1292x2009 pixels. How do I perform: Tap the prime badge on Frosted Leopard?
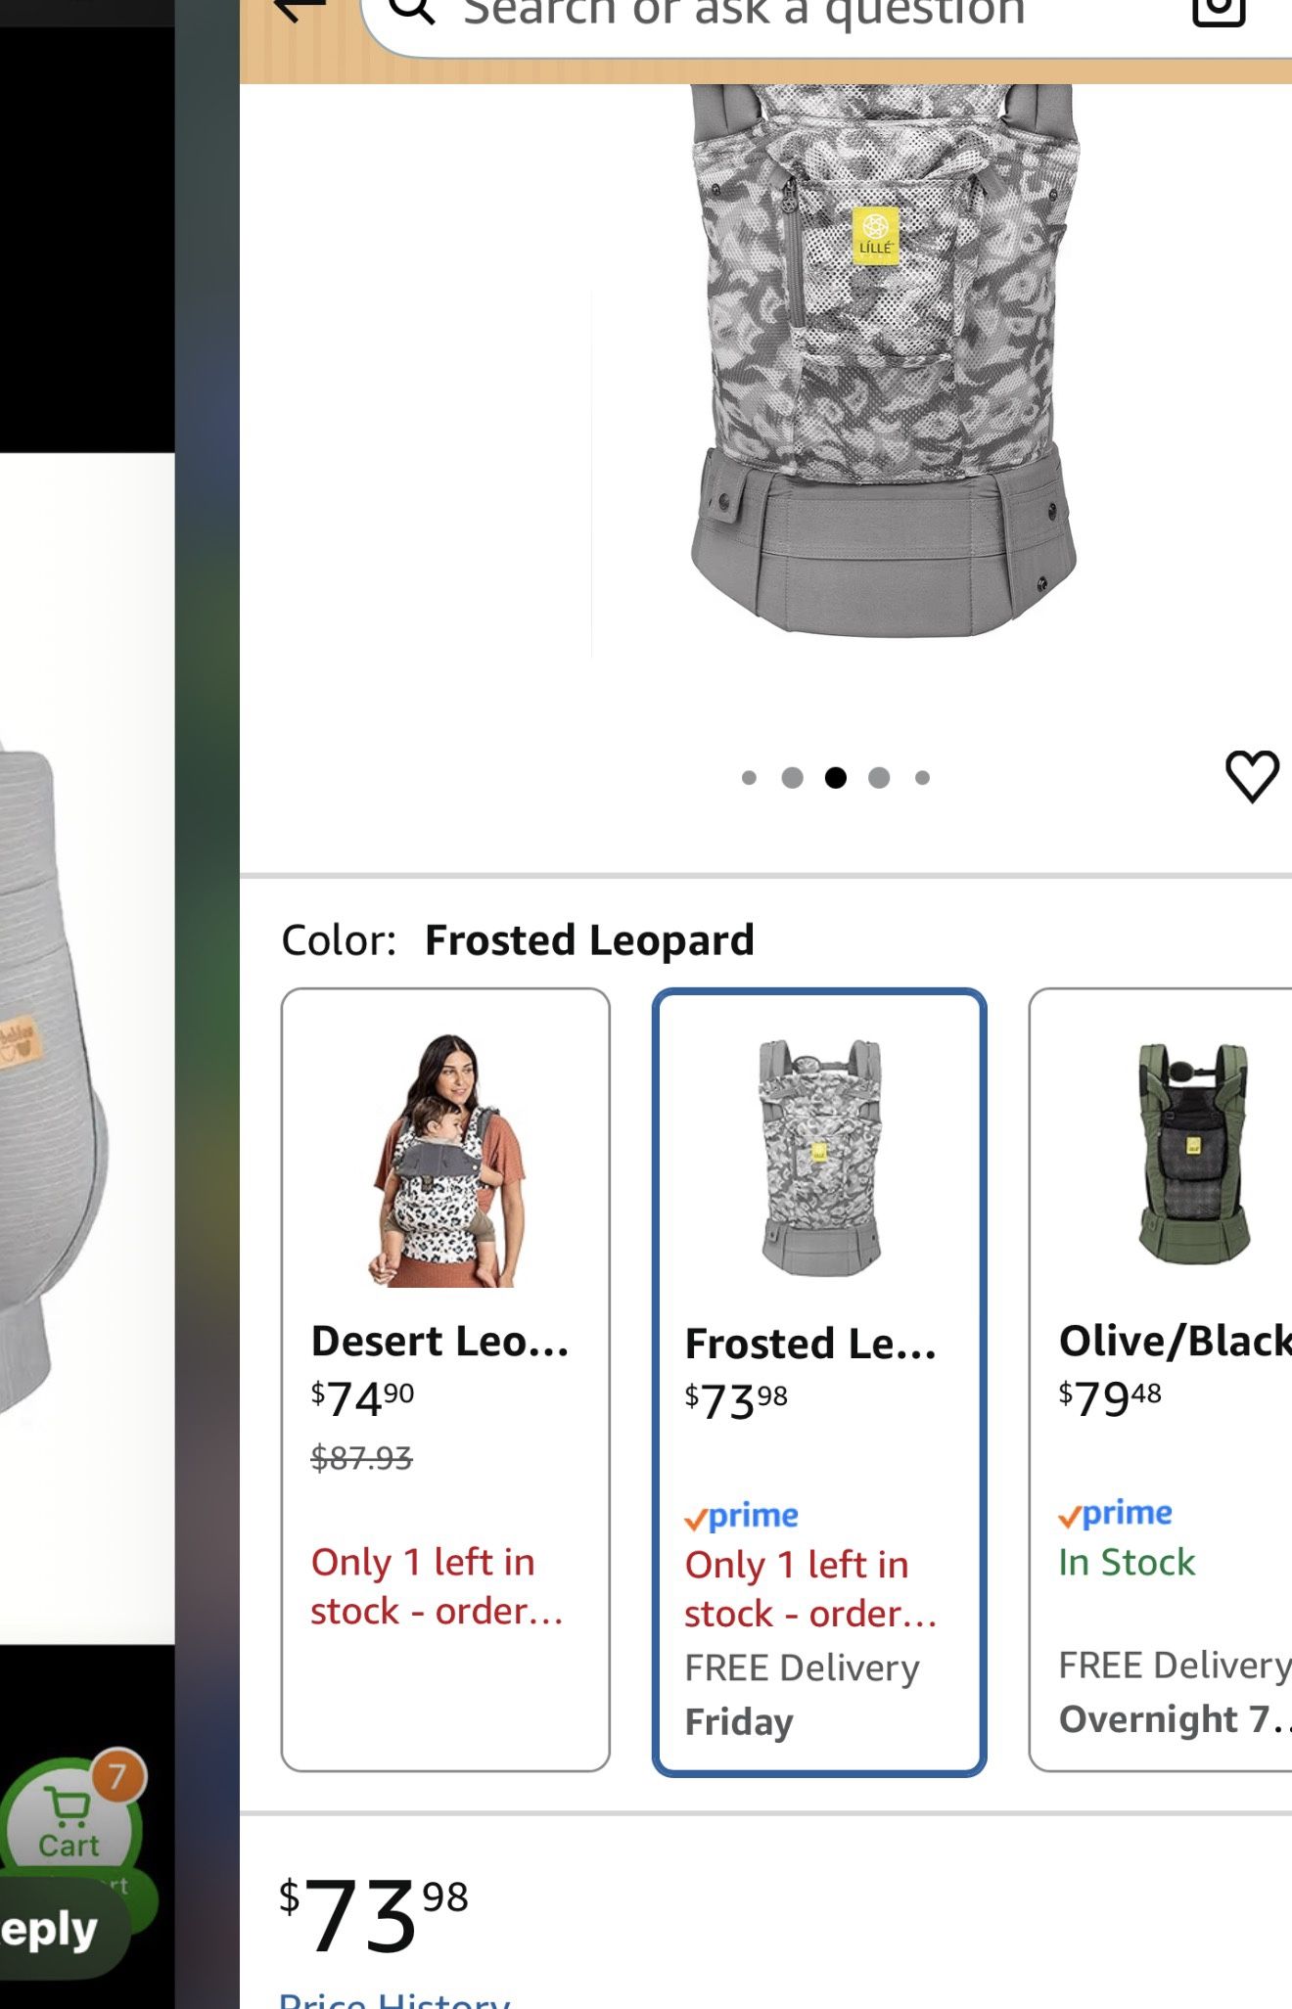[742, 1516]
